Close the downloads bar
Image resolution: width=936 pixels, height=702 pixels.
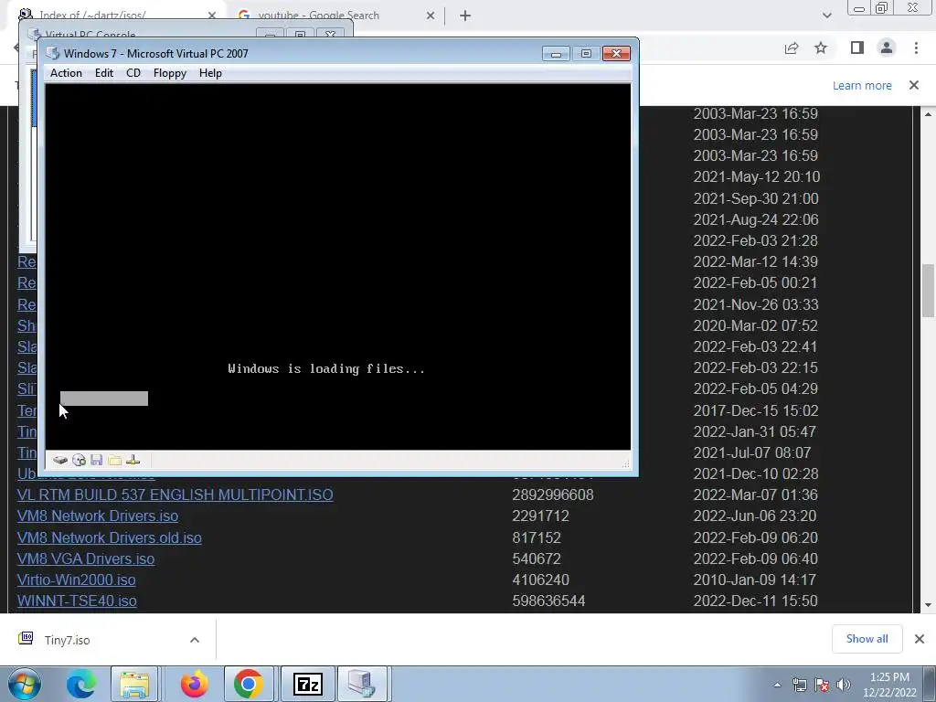tap(920, 639)
